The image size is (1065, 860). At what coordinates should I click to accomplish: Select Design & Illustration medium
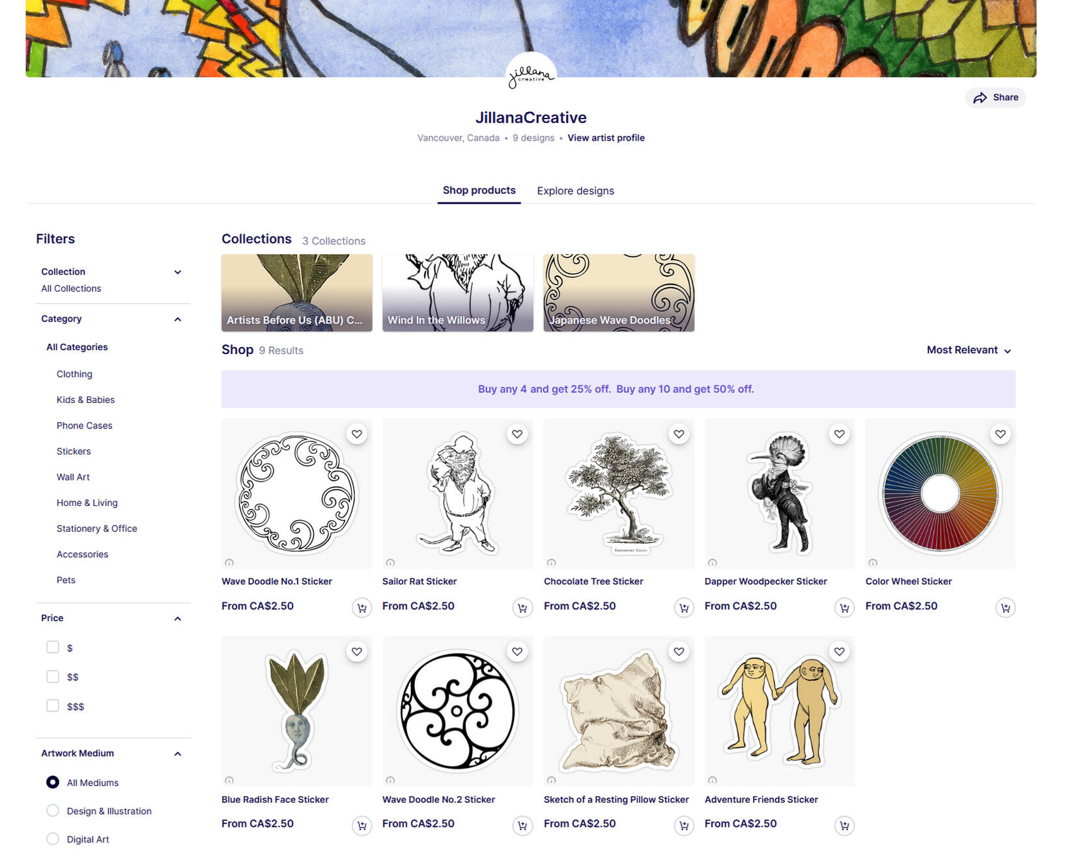click(53, 811)
